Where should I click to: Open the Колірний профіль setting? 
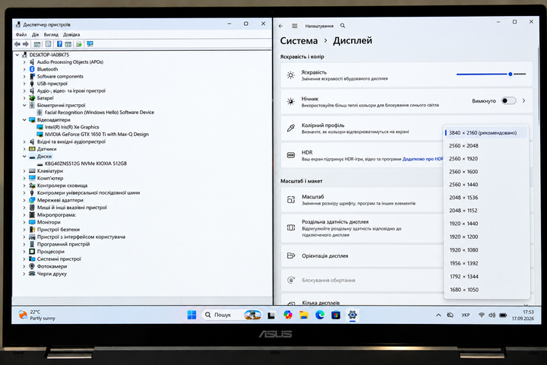click(361, 129)
